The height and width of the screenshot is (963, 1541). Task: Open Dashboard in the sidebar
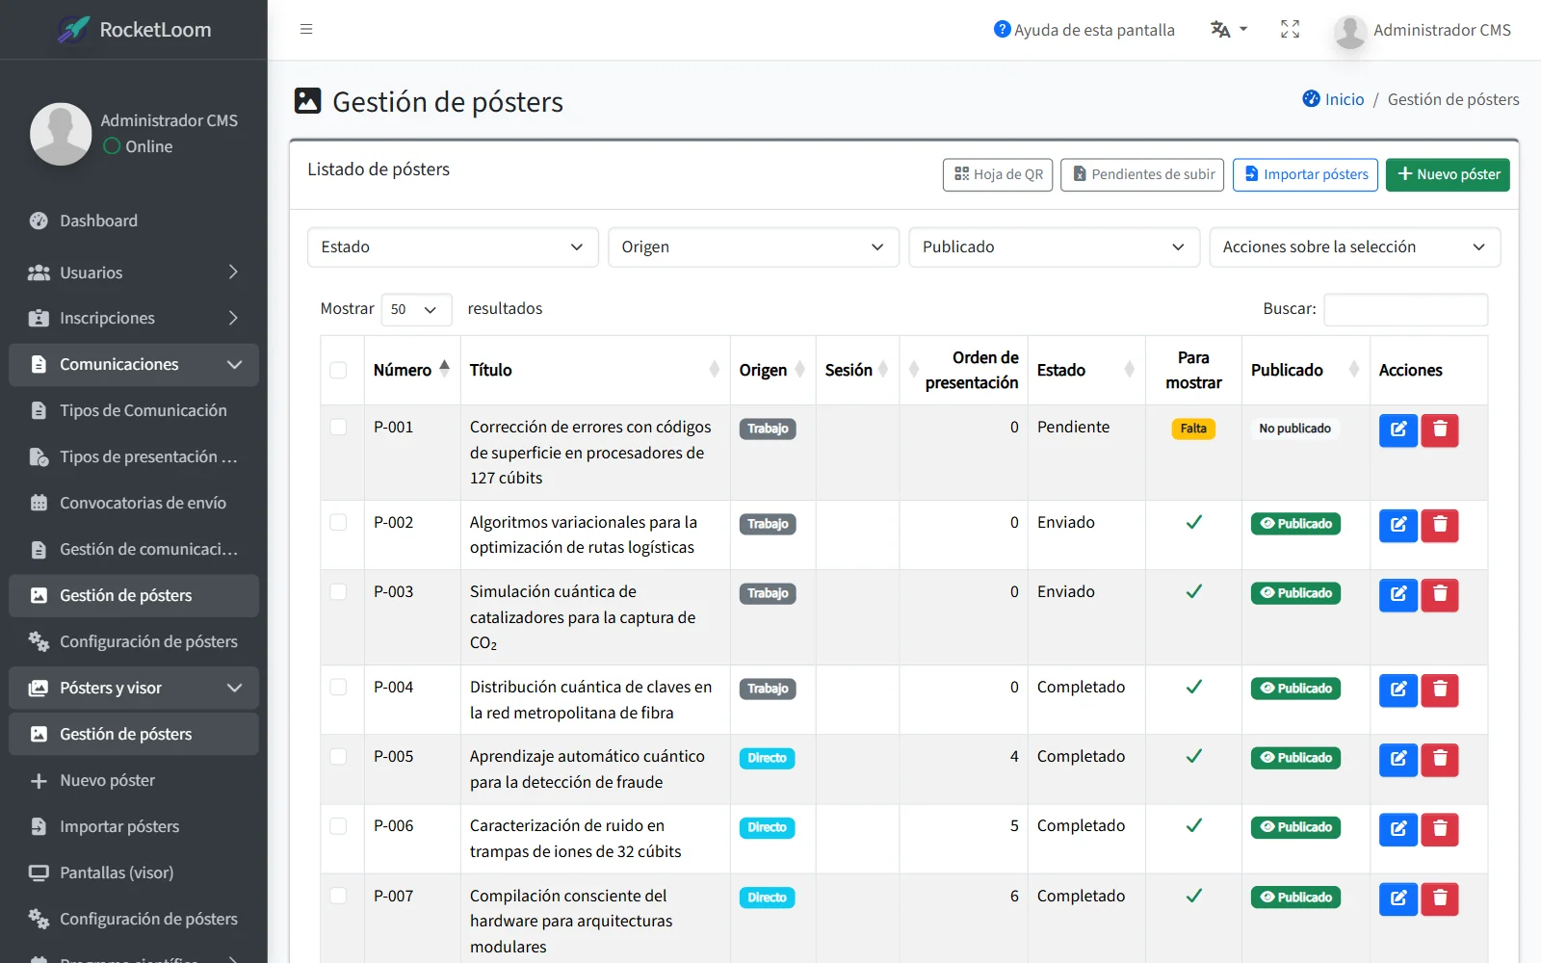point(98,221)
